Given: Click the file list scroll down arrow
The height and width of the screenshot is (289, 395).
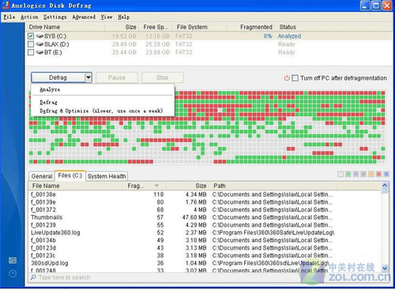Looking at the screenshot, I should (x=385, y=268).
